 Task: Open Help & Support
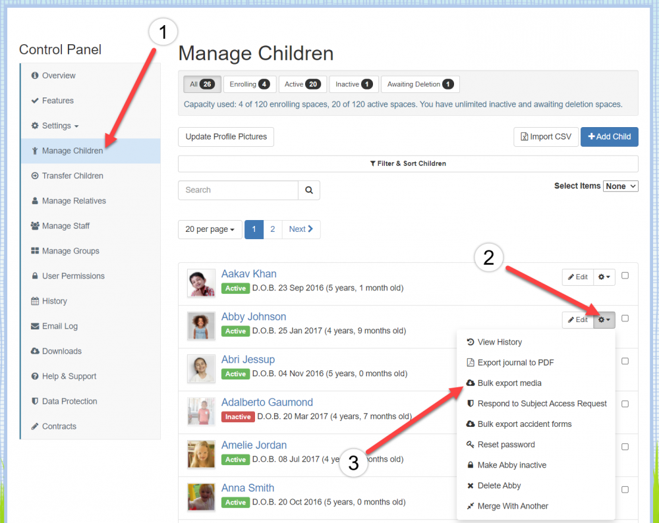(x=91, y=376)
